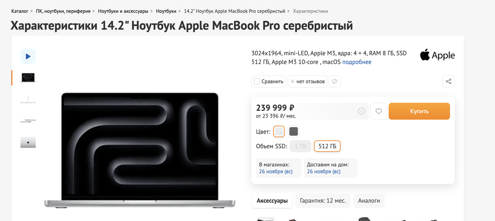Open the подробнее link
495x221 pixels.
click(x=357, y=62)
